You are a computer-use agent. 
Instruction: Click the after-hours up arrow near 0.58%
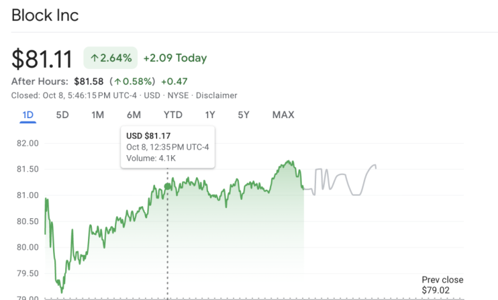tap(117, 82)
